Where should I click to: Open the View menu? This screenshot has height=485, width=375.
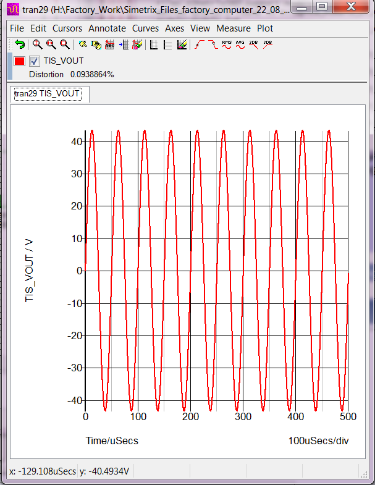[200, 28]
